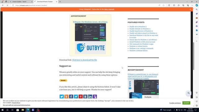Open the Windows Start menu
Viewport: 199px width, 112px height.
2,110
